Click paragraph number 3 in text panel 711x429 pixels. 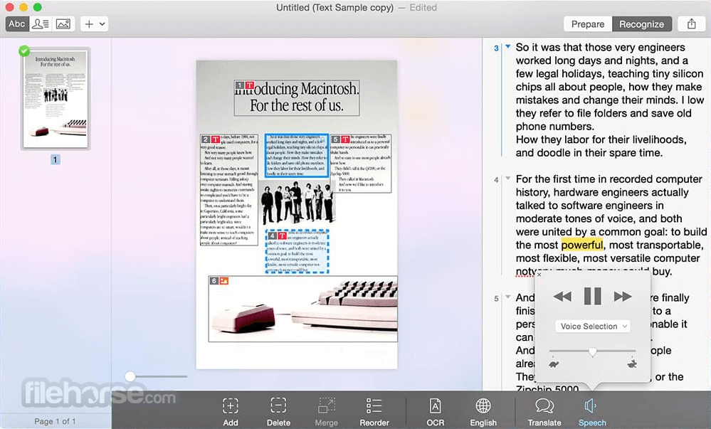coord(496,48)
